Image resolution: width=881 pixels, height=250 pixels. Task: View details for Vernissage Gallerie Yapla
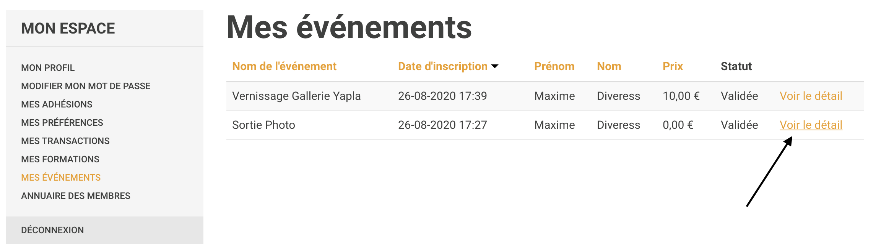(811, 96)
